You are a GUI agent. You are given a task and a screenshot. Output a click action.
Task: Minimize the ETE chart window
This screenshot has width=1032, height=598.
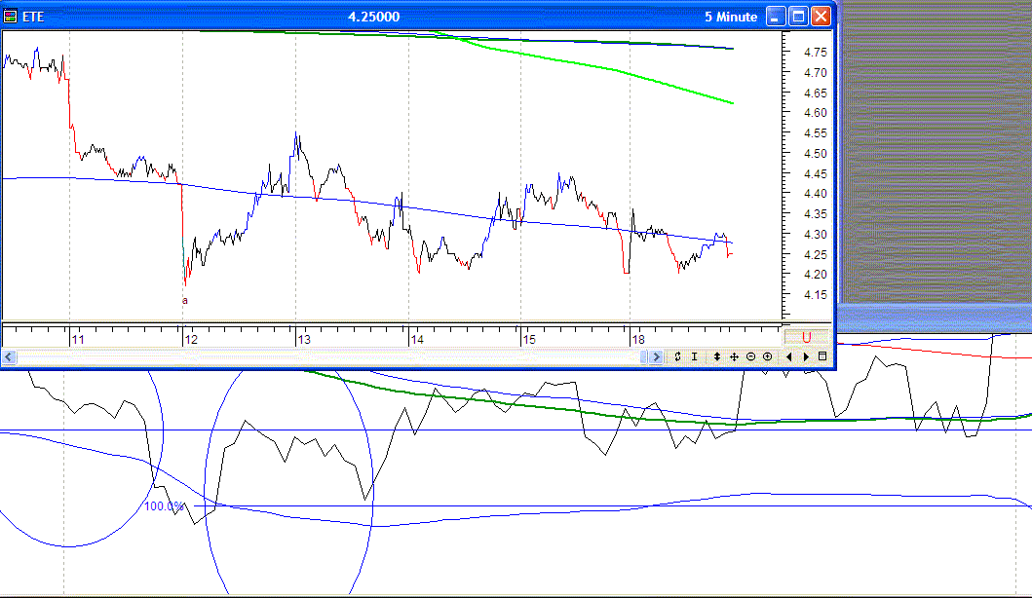coord(776,17)
